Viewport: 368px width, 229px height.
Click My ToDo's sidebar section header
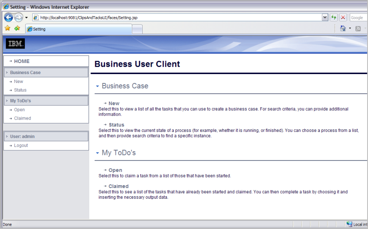pyautogui.click(x=46, y=101)
